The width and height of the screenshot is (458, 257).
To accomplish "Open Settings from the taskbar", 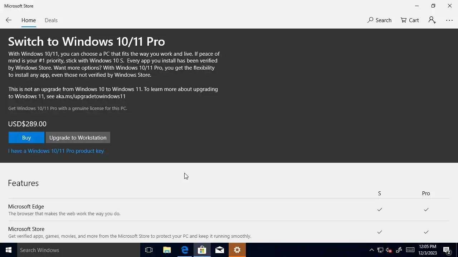I will 237,250.
